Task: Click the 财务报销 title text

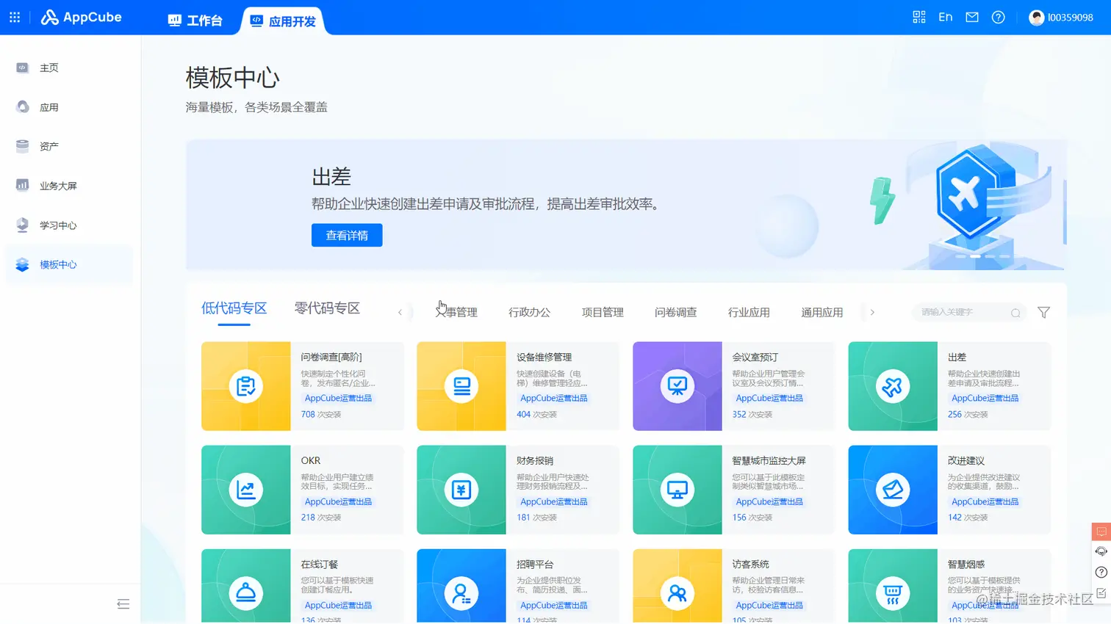Action: tap(535, 460)
